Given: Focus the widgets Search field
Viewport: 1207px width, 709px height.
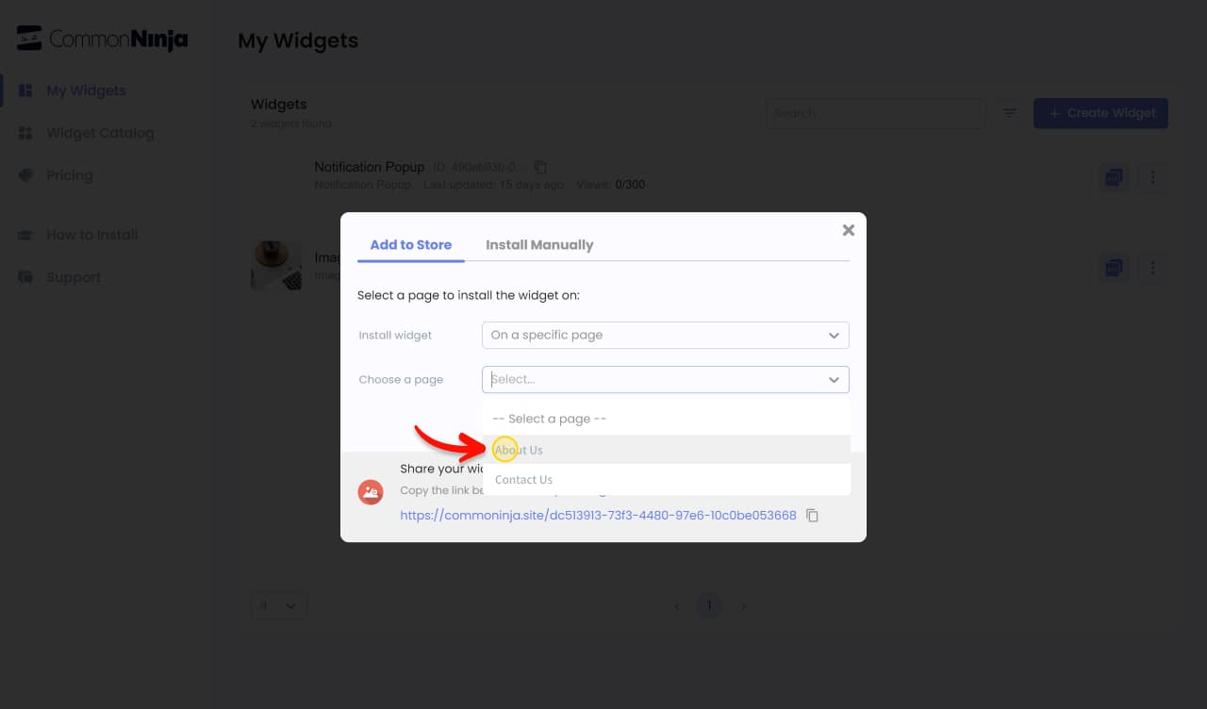Looking at the screenshot, I should pyautogui.click(x=875, y=113).
